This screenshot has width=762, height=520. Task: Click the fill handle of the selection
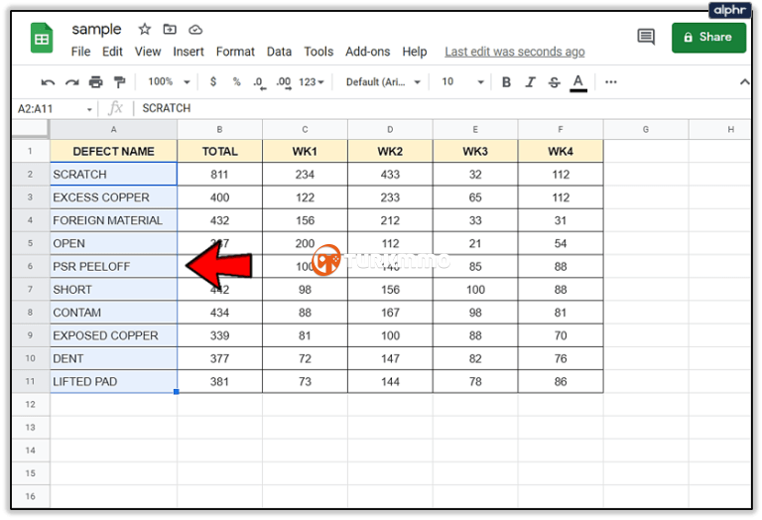point(177,392)
